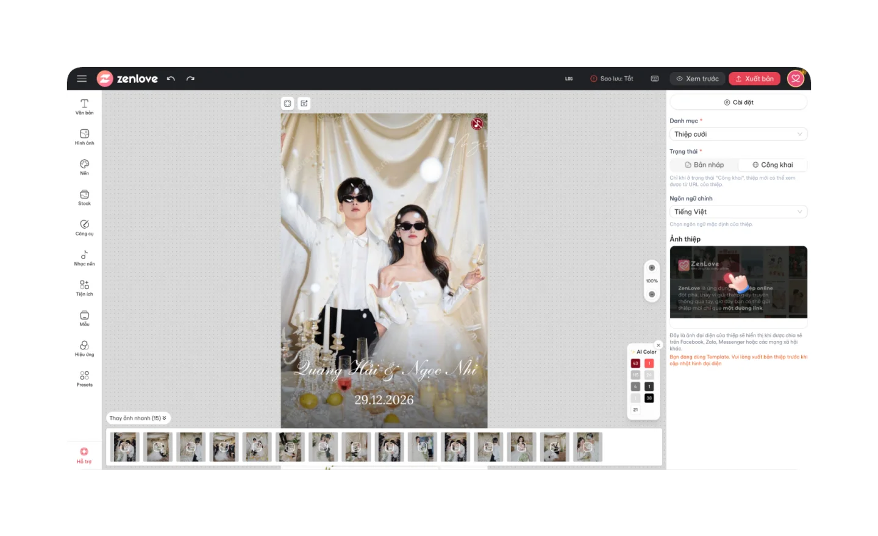Open the hamburger menu in the top bar
Screen dimensions: 878x536
[82, 79]
